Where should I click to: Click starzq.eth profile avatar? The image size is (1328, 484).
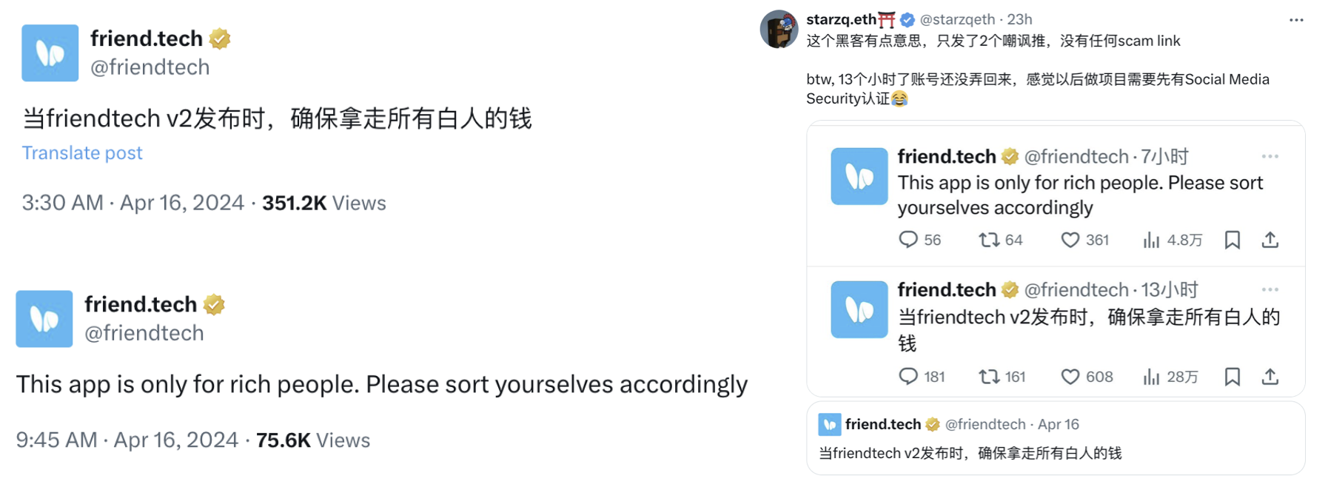(x=779, y=30)
